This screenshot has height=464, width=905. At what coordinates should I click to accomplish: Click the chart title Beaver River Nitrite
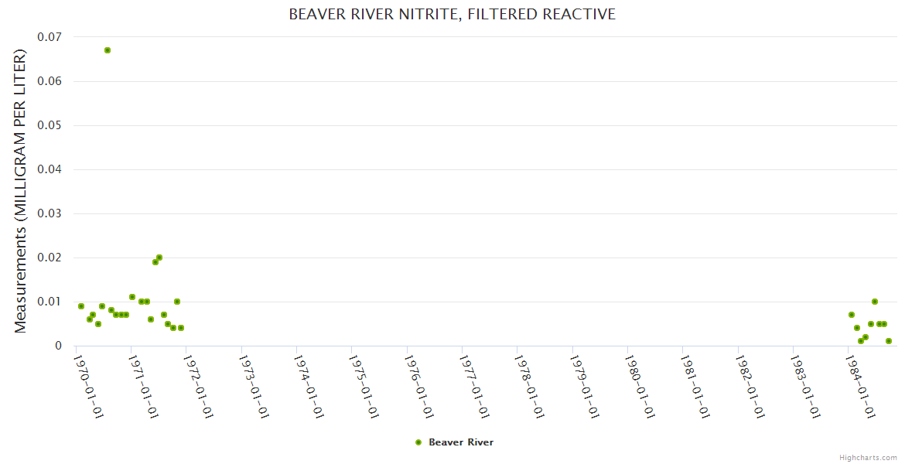(x=452, y=15)
